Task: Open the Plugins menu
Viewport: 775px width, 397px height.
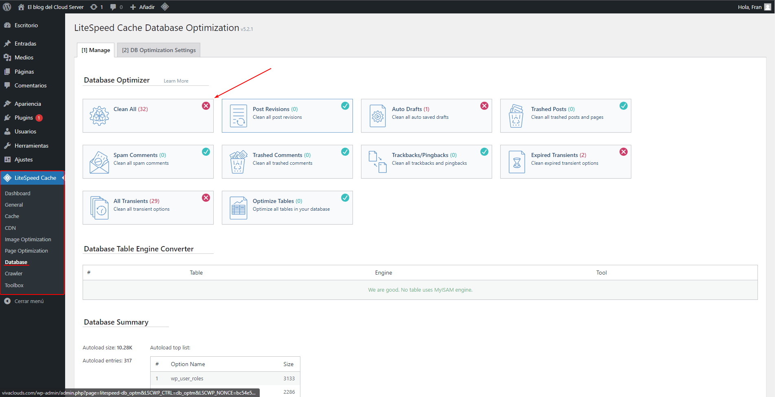Action: [x=33, y=118]
